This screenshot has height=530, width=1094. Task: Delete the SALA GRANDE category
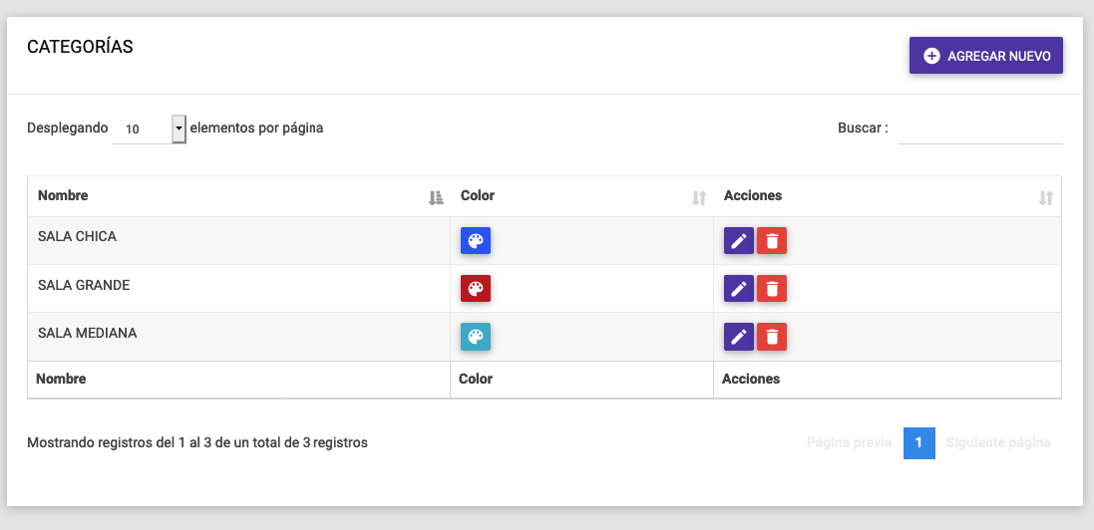(772, 289)
